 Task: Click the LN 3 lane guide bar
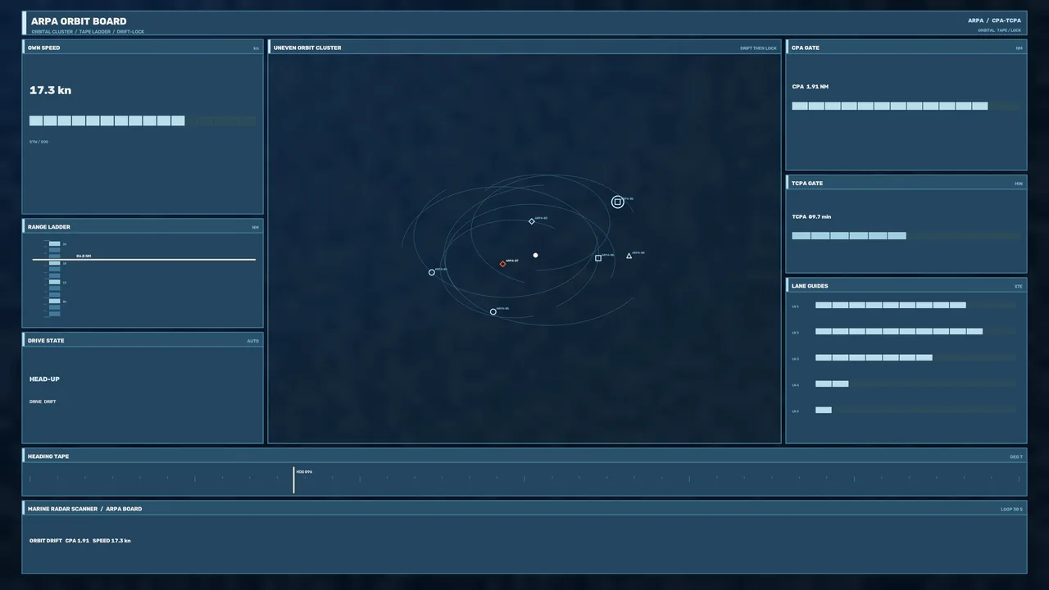[x=916, y=357]
